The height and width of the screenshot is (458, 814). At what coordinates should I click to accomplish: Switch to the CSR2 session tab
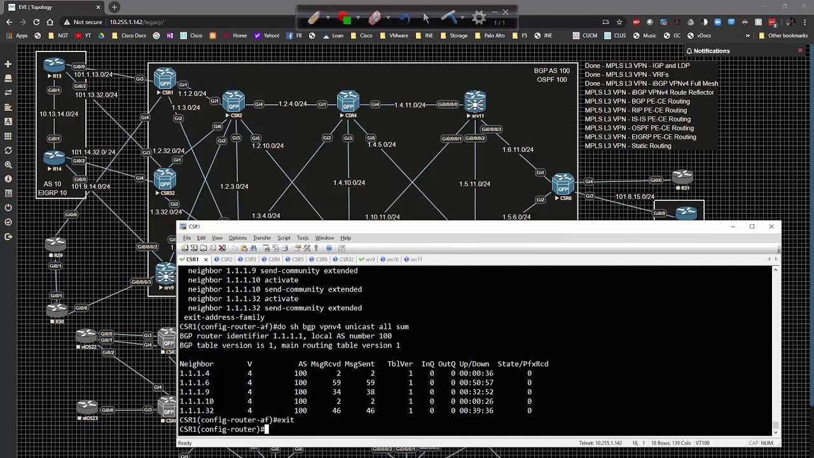[224, 260]
